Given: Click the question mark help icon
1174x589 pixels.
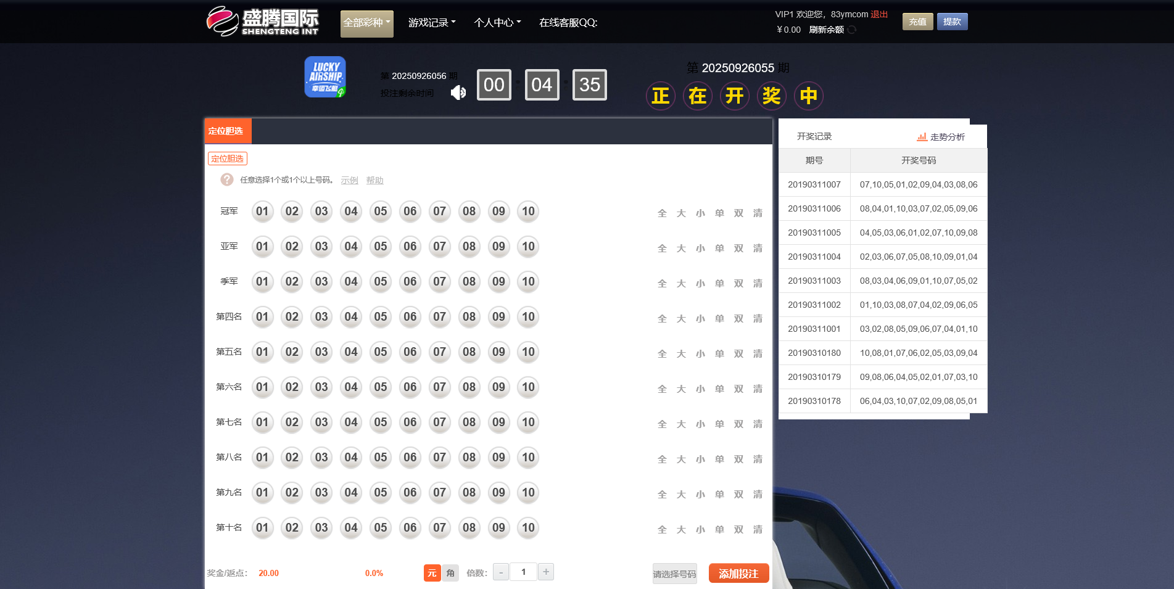Looking at the screenshot, I should 227,179.
